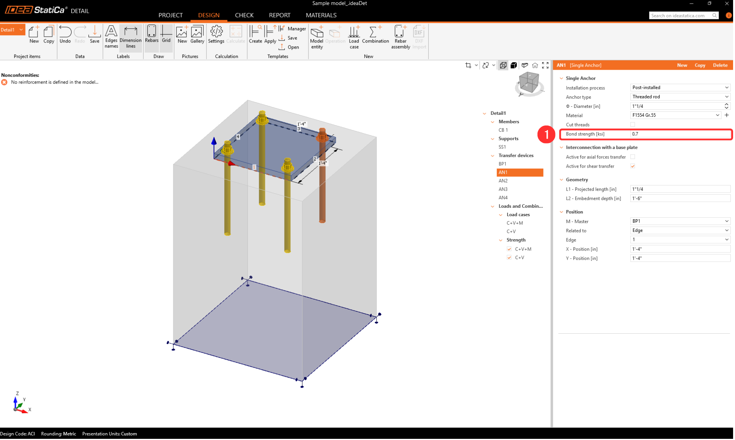Toggle the Dimension lines labels icon
735x440 pixels.
[x=131, y=37]
